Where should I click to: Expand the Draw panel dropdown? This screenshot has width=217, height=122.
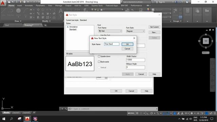pyautogui.click(x=18, y=21)
